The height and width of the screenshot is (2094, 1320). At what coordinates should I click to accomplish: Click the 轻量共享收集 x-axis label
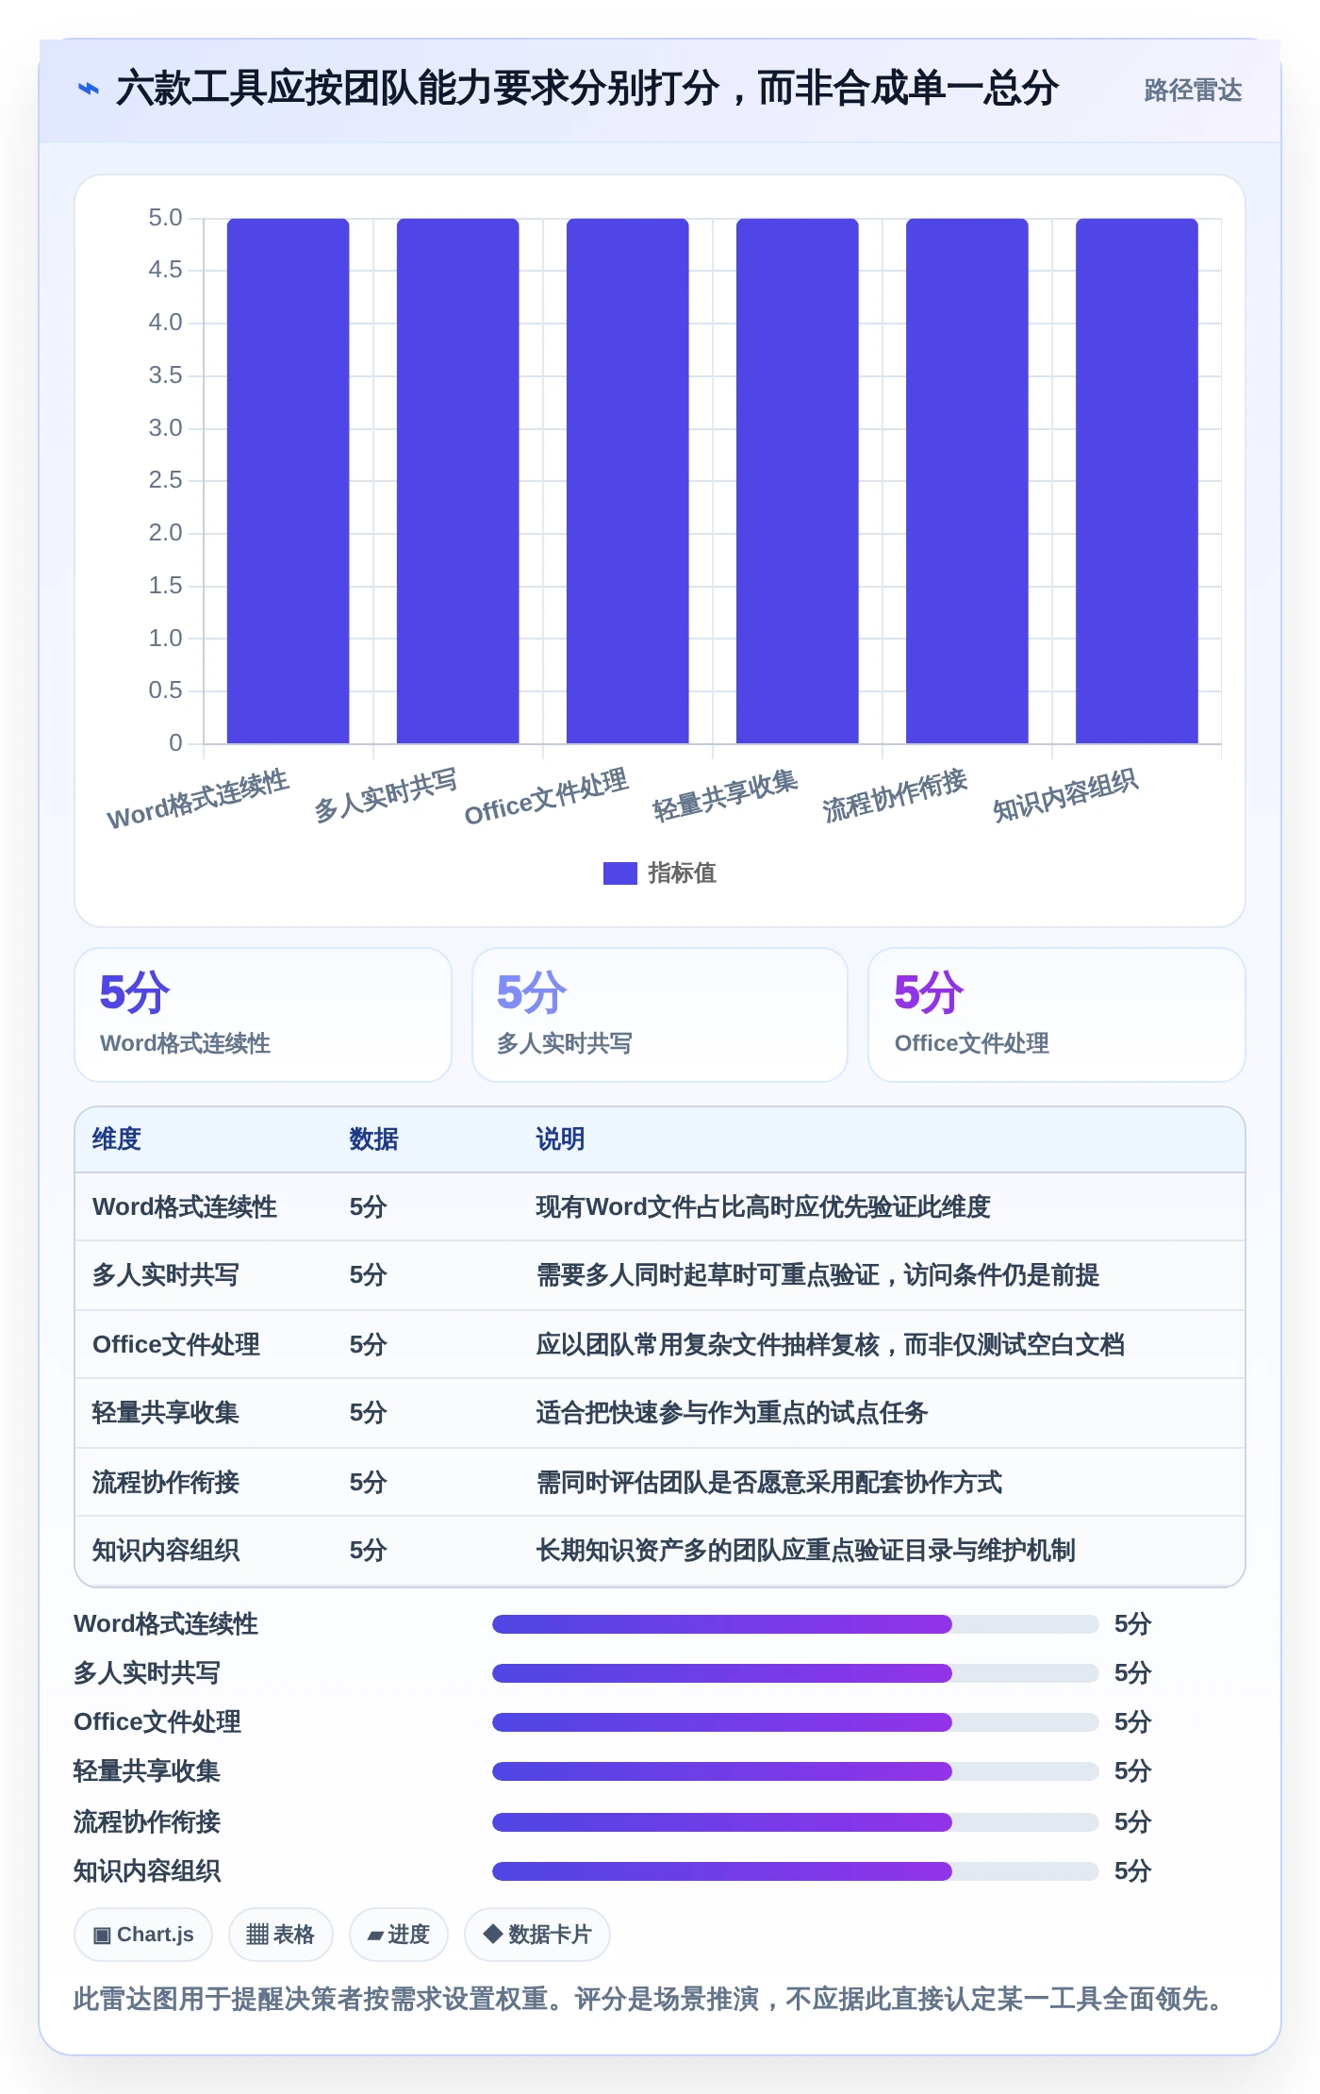click(725, 795)
